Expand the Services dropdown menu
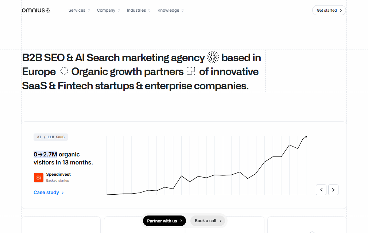368x233 pixels. pyautogui.click(x=79, y=10)
